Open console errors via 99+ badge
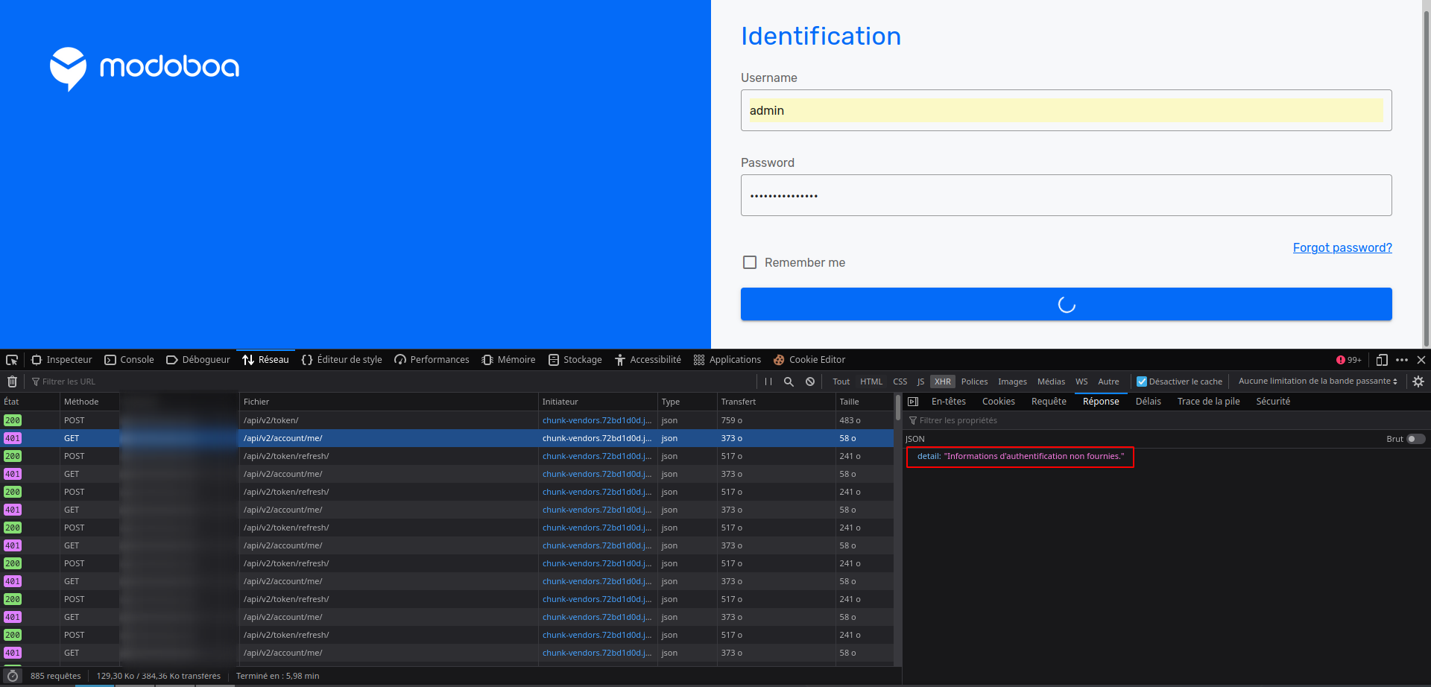The width and height of the screenshot is (1431, 687). [x=1348, y=360]
